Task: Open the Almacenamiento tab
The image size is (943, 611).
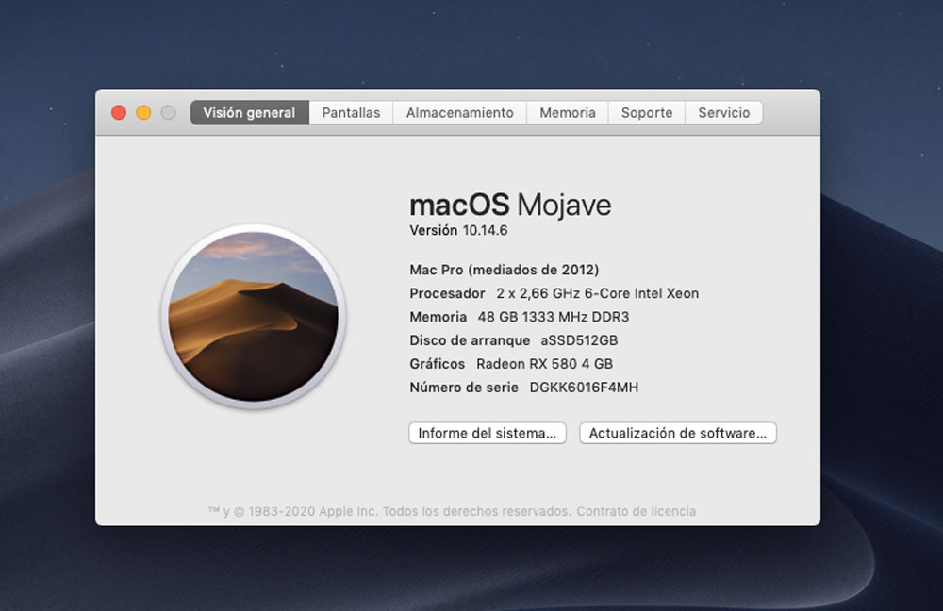Action: [x=459, y=113]
